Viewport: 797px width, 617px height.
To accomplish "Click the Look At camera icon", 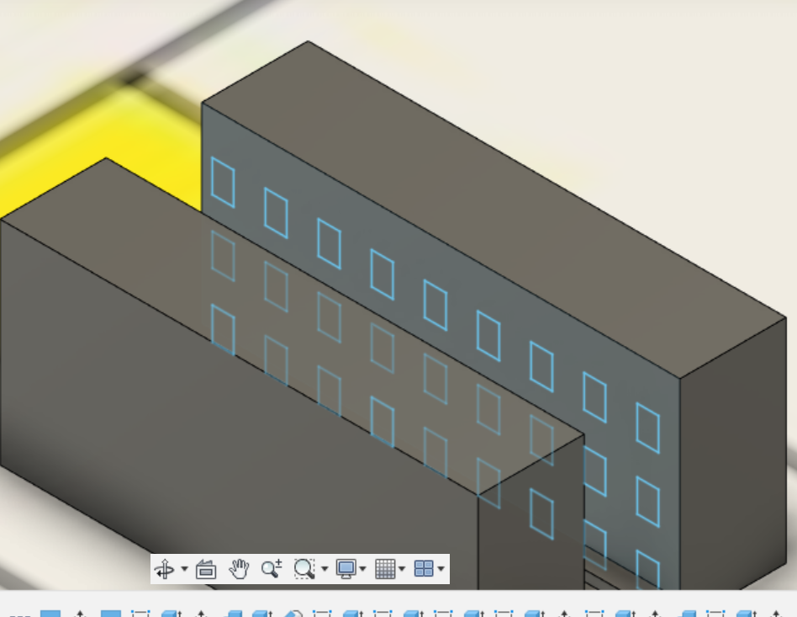I will (x=206, y=569).
